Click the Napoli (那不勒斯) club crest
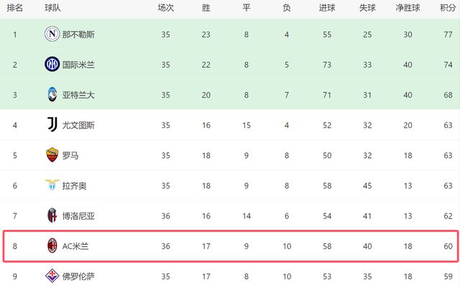Screen dimensions: 460x288 pos(52,33)
